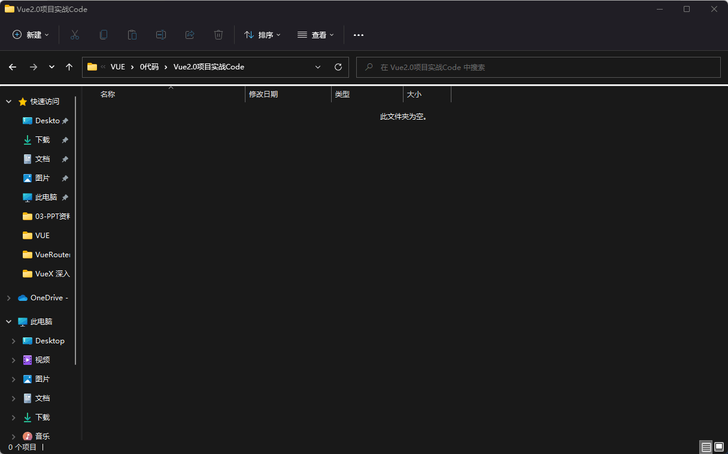Click VUE in the address breadcrumb
Image resolution: width=728 pixels, height=454 pixels.
pos(118,67)
